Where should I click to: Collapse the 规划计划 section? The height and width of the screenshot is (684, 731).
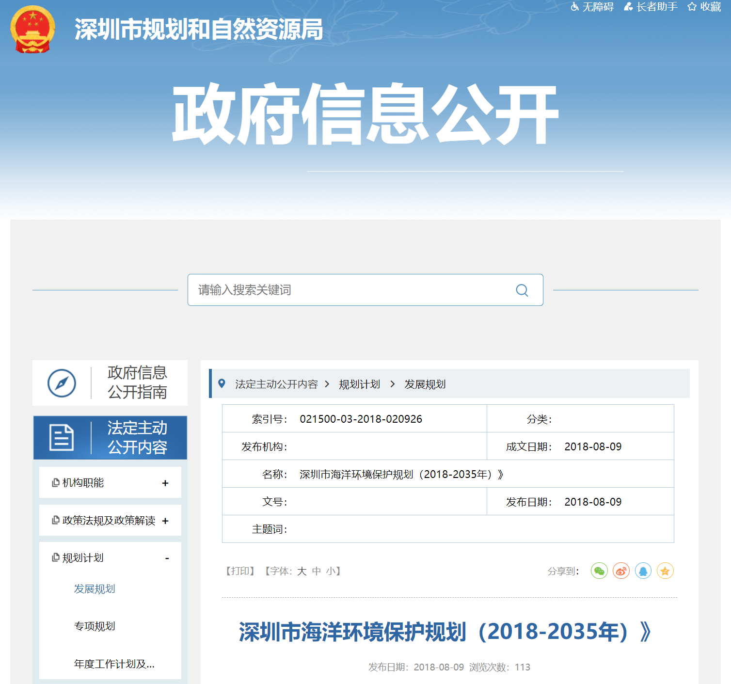click(x=167, y=558)
